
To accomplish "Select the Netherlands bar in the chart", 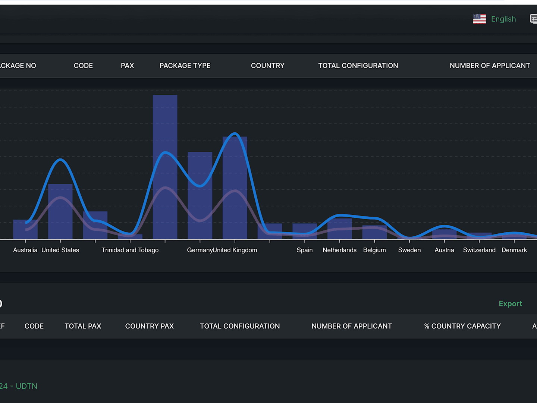I will (339, 229).
